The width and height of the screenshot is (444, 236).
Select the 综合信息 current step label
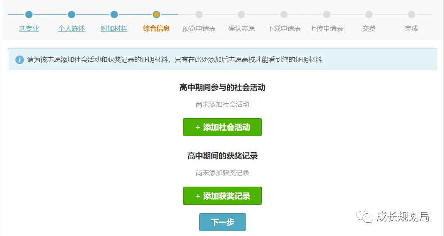(156, 28)
